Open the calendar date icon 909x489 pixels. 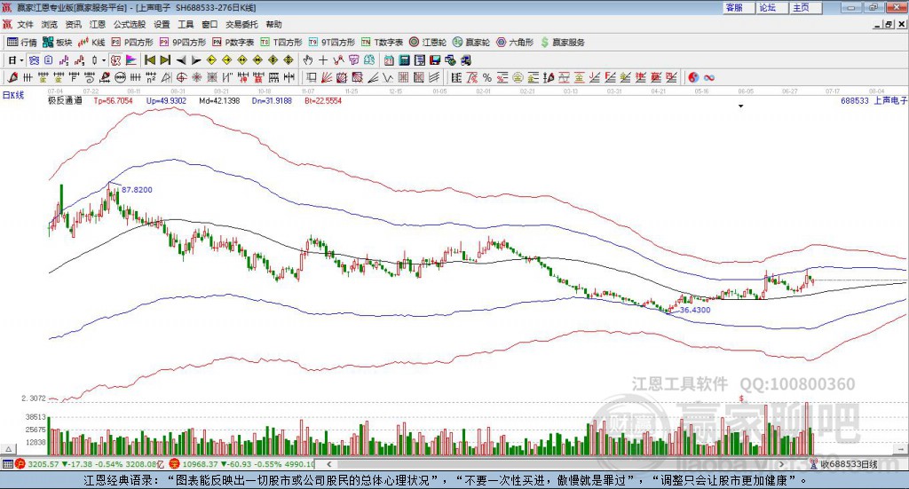(x=389, y=60)
